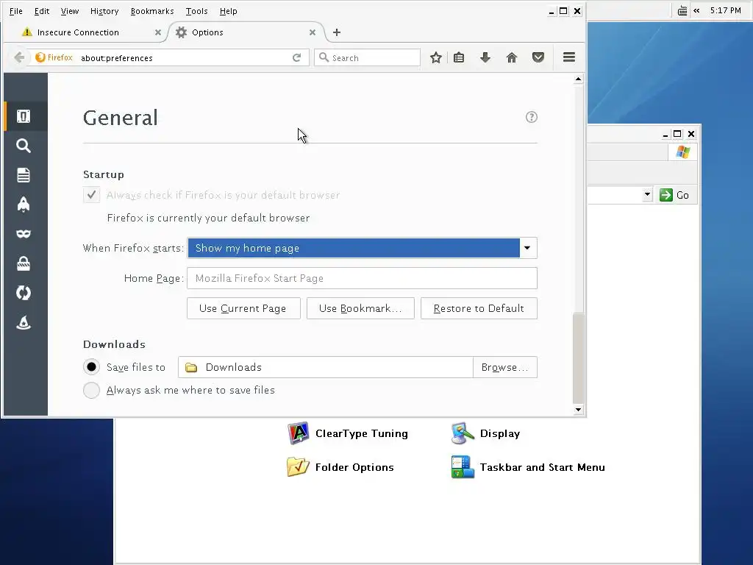Open the Tools menu

(x=197, y=11)
